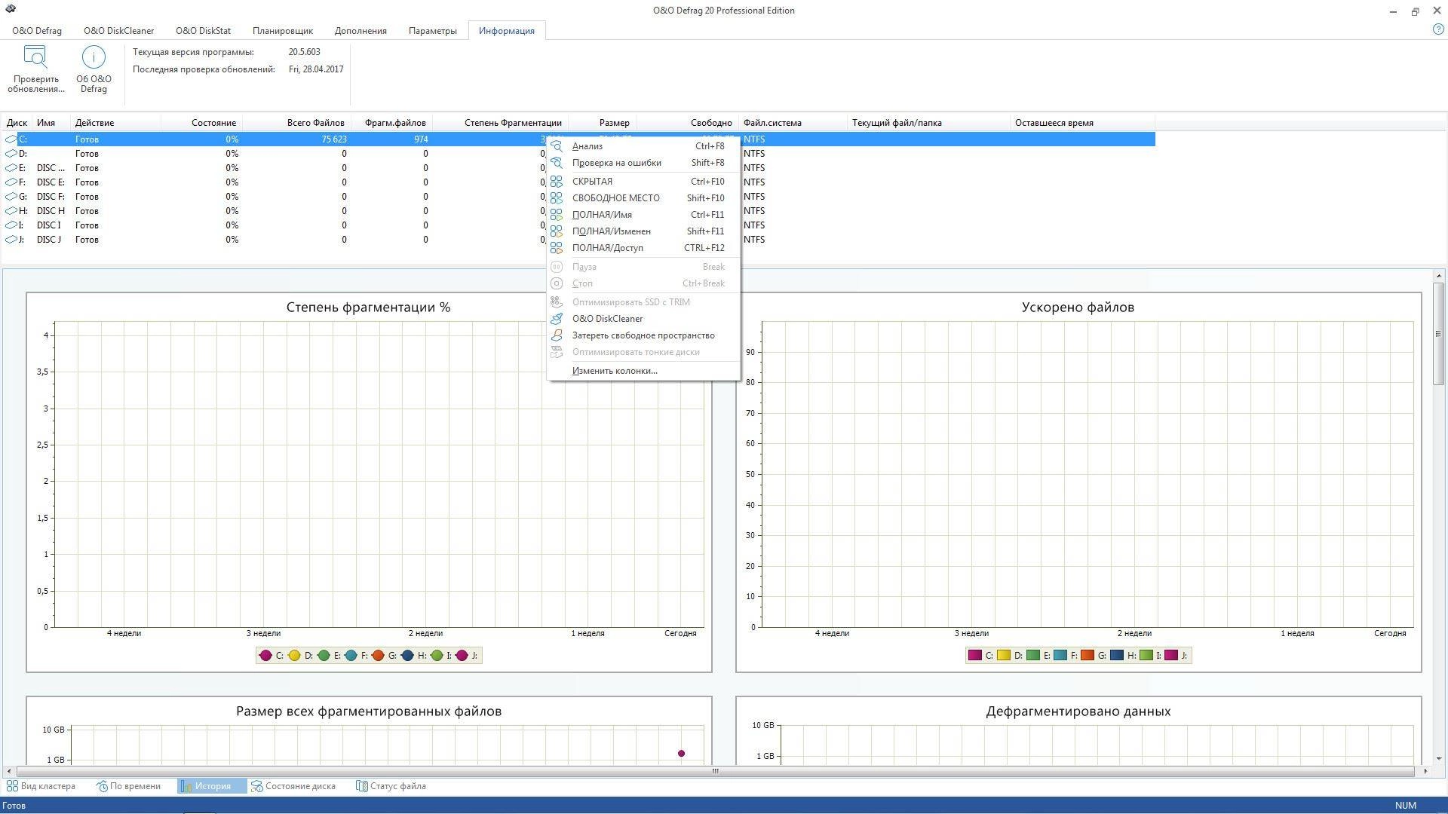Screen dimensions: 1448x814
Task: Sort by the Файл.система column header
Action: (793, 123)
